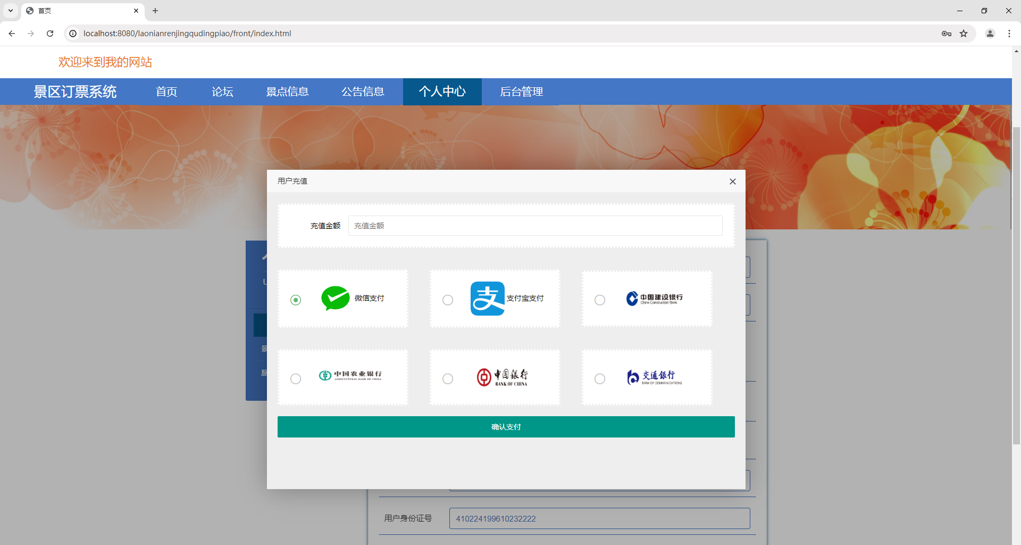1021x545 pixels.
Task: Choose Agricultural Bank of China radio option
Action: click(x=296, y=379)
